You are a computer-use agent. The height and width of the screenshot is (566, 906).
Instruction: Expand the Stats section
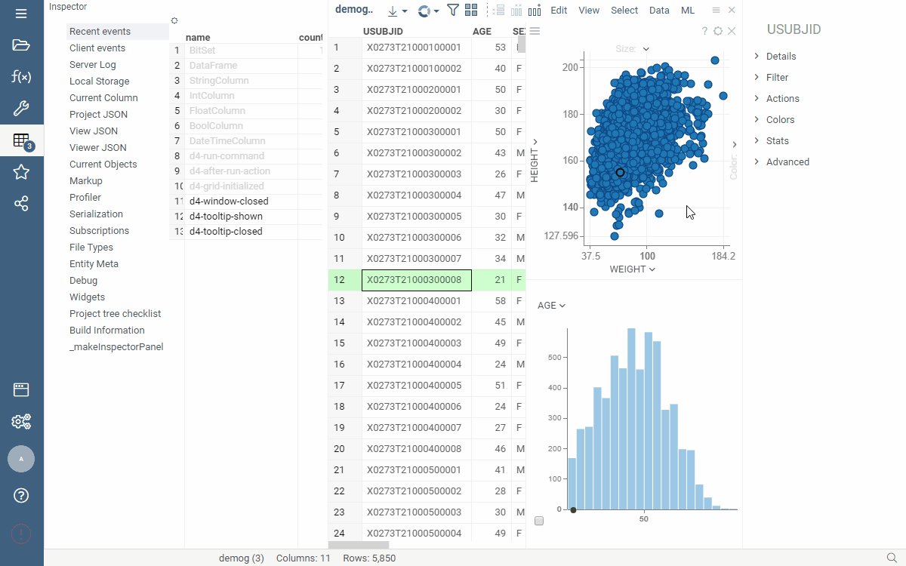coord(777,141)
